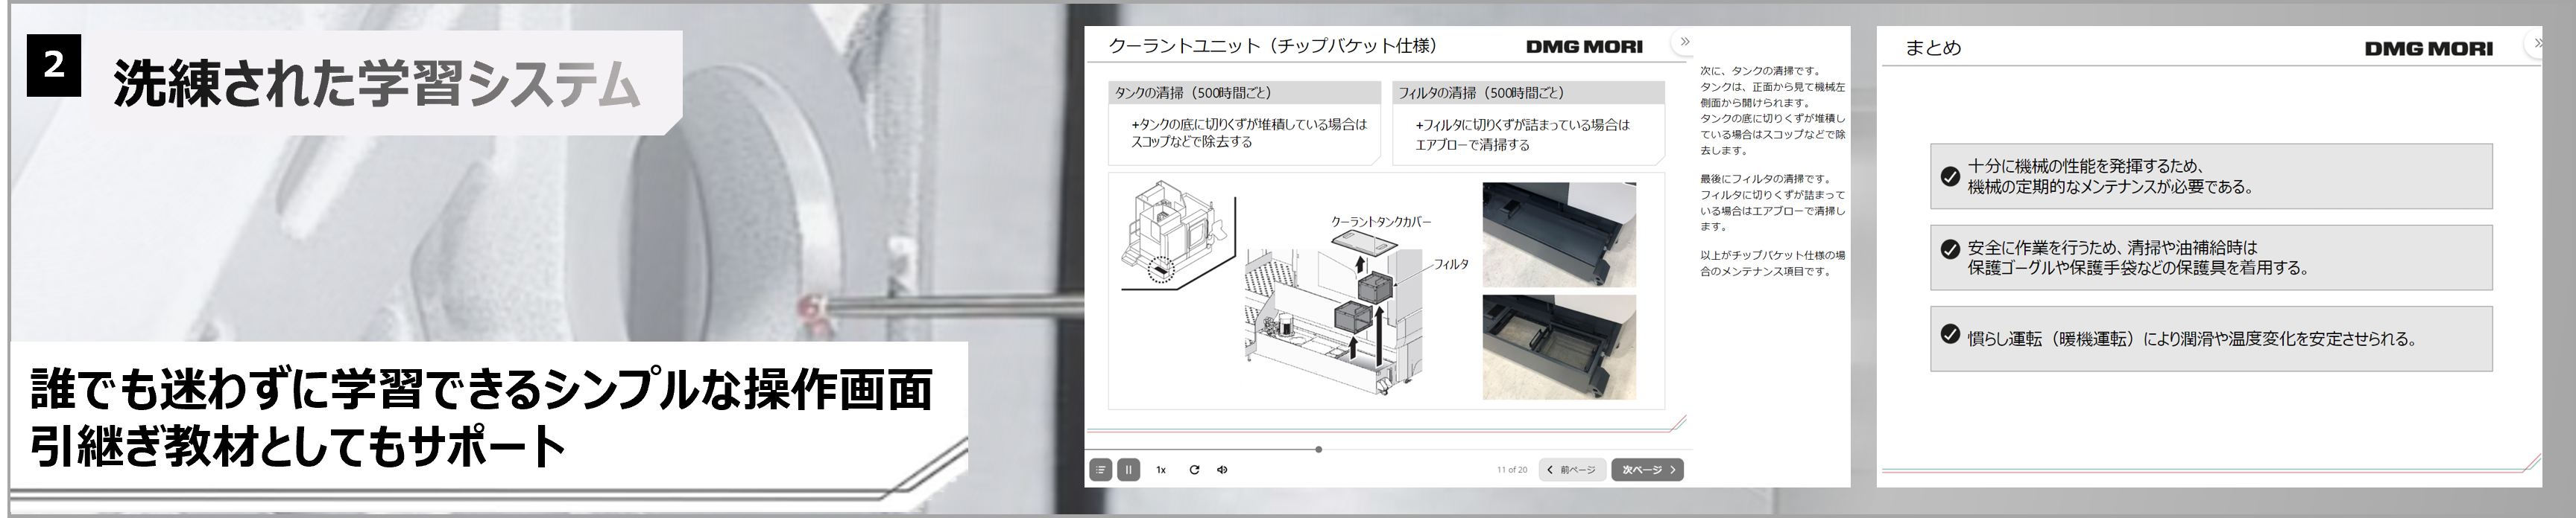The height and width of the screenshot is (518, 2576).
Task: Go to 前ページ previous page
Action: pyautogui.click(x=1572, y=469)
